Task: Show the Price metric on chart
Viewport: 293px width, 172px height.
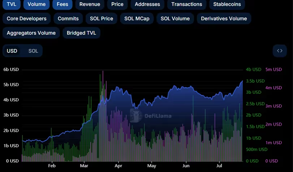Action: coord(117,4)
